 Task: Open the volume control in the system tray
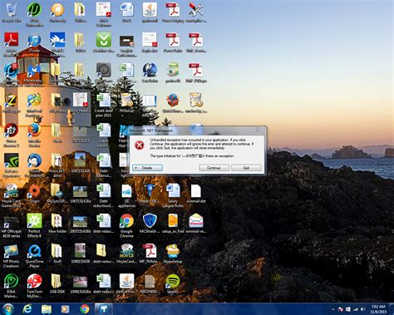coord(362,309)
